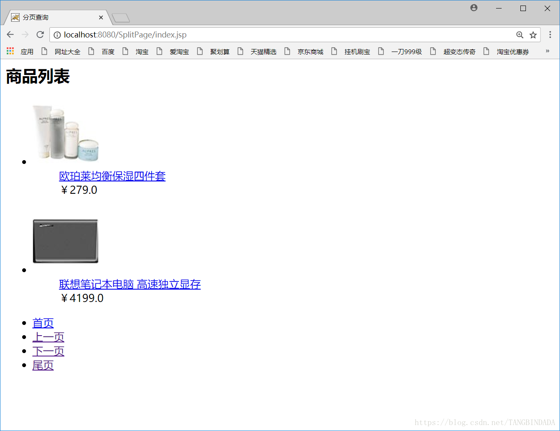Open the 淘宝 bookmark
This screenshot has height=431, width=560.
[x=136, y=52]
